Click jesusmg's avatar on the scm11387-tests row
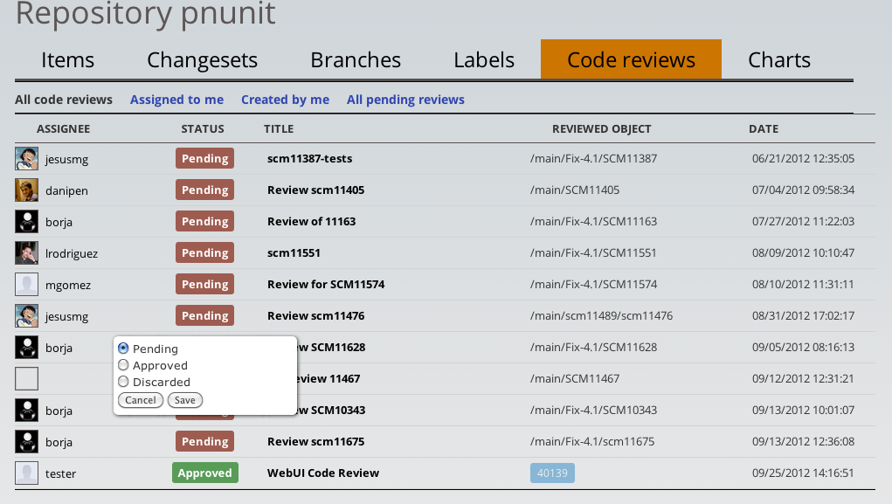The height and width of the screenshot is (504, 892). click(26, 158)
